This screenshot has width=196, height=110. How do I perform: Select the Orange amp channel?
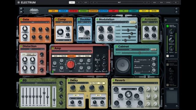pos(71,56)
